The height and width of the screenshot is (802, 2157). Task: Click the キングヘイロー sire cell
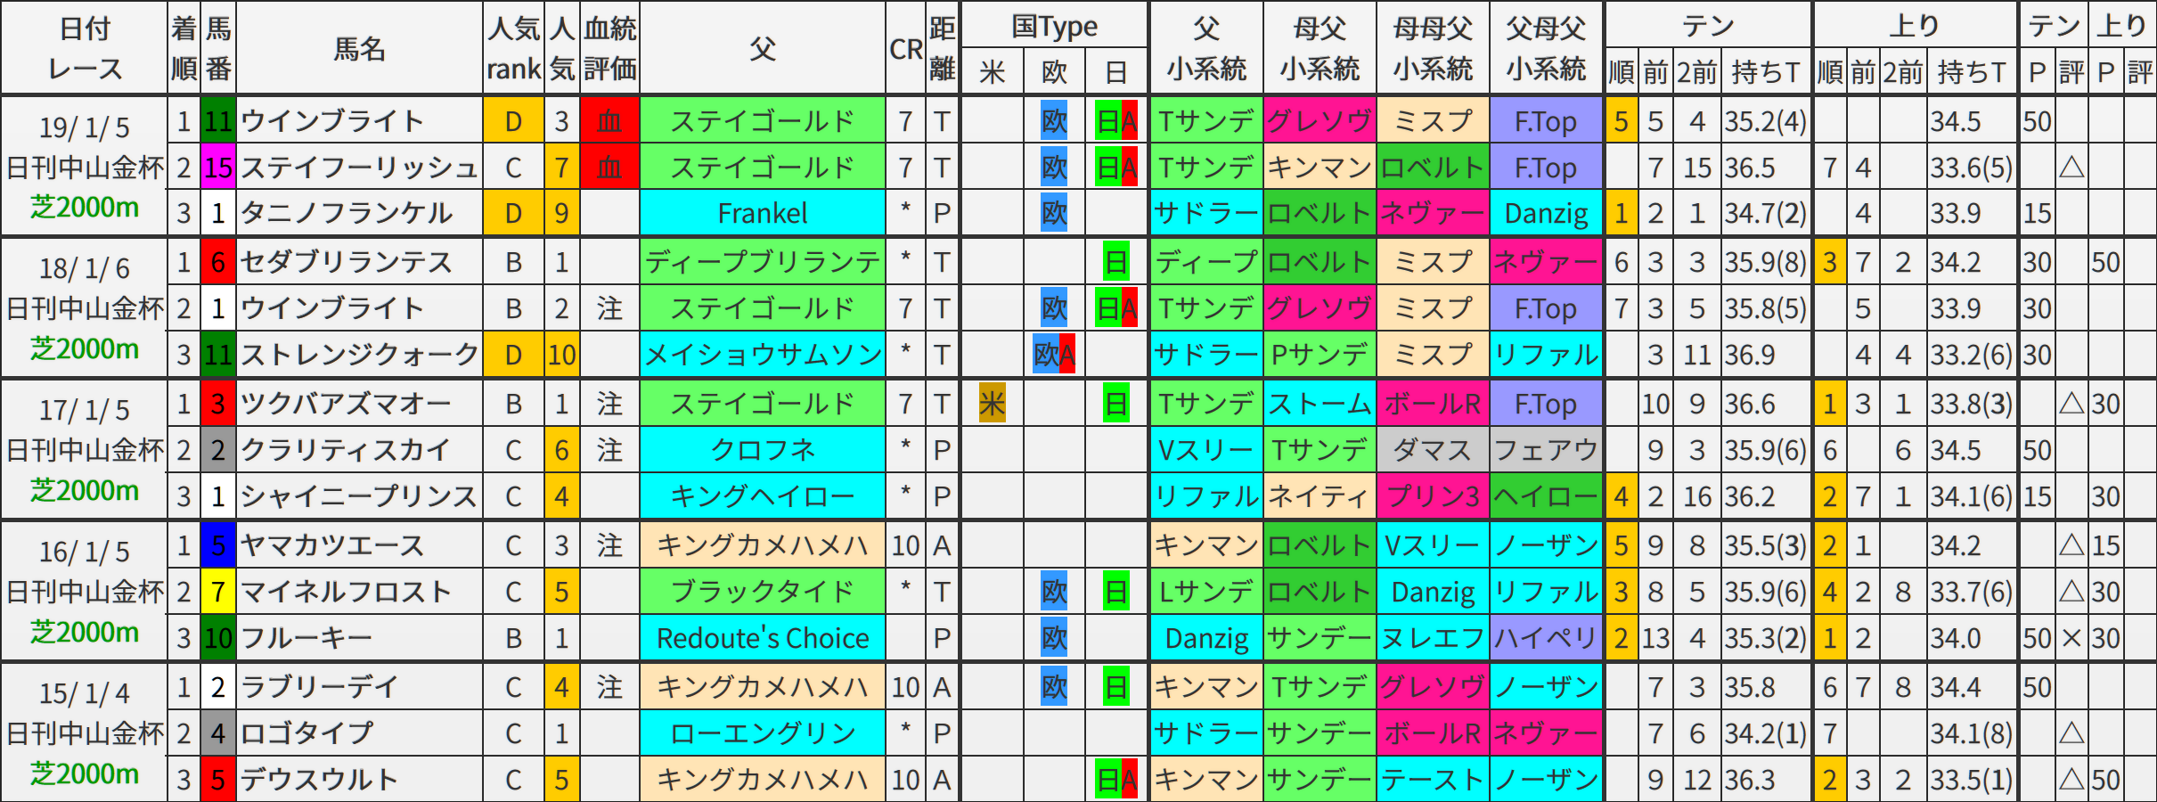(x=763, y=496)
